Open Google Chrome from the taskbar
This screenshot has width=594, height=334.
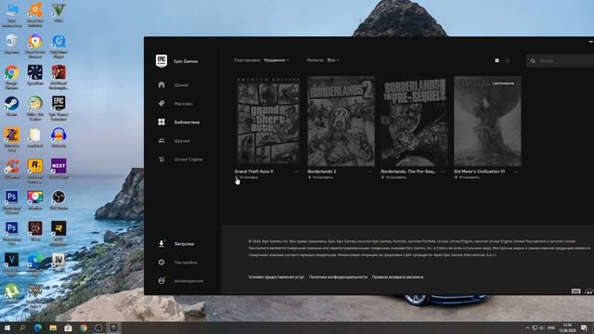click(84, 328)
